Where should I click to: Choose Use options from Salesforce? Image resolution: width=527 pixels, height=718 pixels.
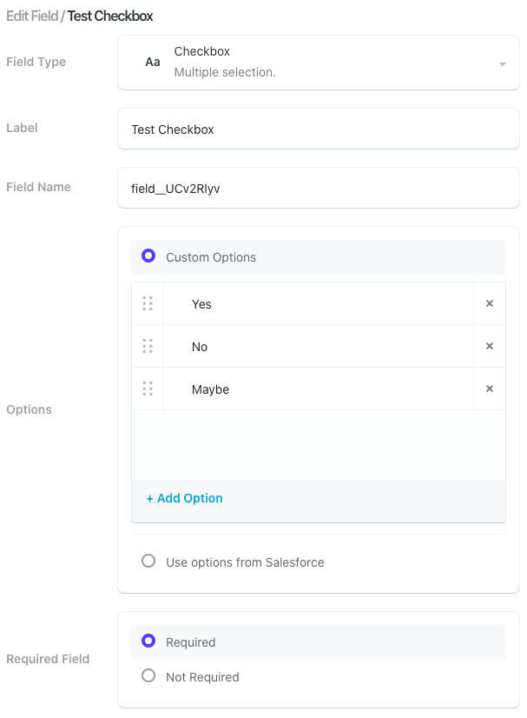coord(148,562)
